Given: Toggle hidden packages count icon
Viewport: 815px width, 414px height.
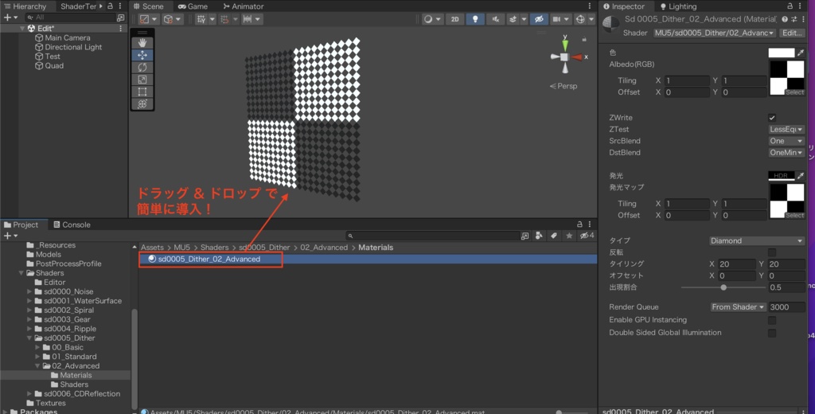Looking at the screenshot, I should point(587,236).
